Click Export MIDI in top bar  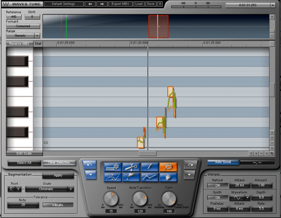(x=120, y=4)
